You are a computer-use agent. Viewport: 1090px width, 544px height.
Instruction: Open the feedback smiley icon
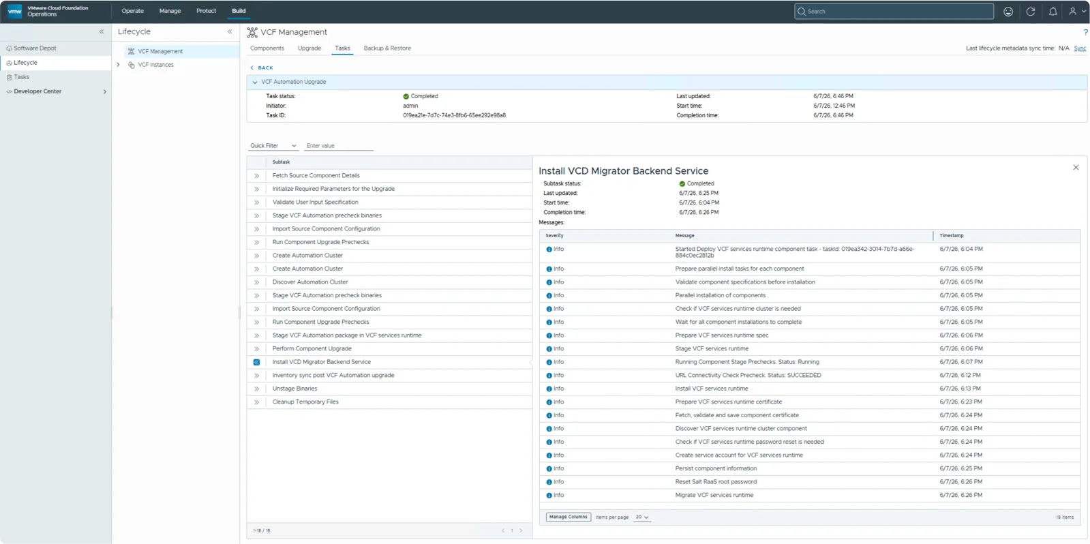1008,12
